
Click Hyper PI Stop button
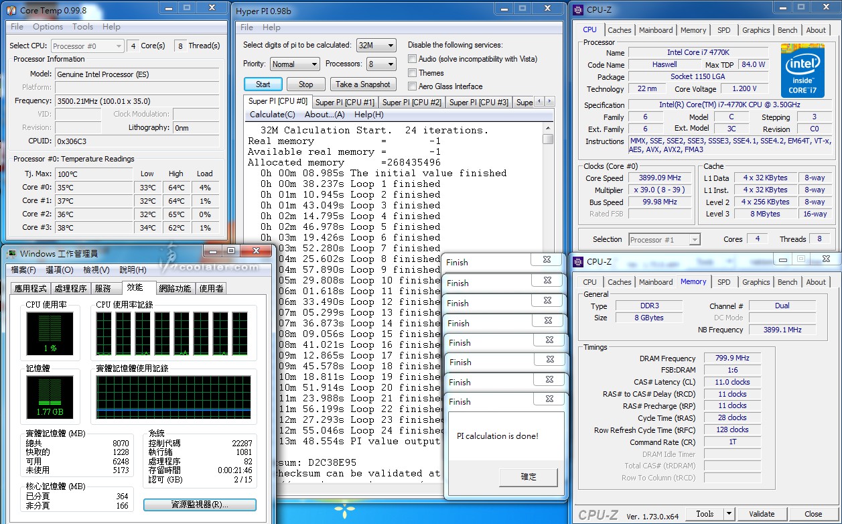[305, 84]
